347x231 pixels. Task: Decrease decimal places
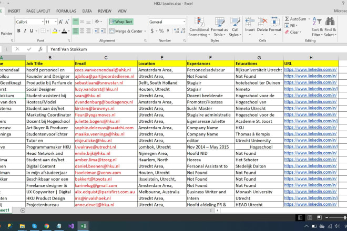183,31
